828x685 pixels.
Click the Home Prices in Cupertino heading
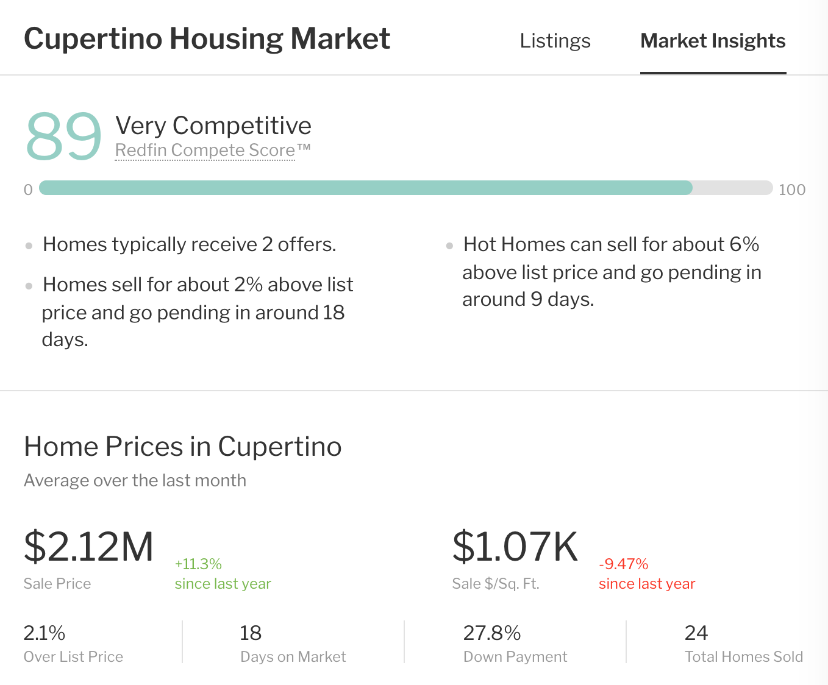click(x=182, y=447)
